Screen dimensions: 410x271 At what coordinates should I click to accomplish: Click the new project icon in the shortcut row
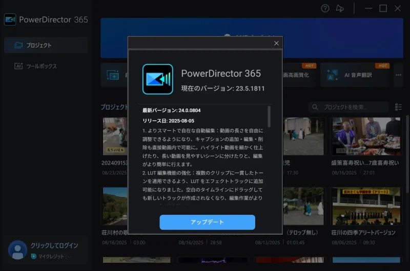pyautogui.click(x=113, y=75)
